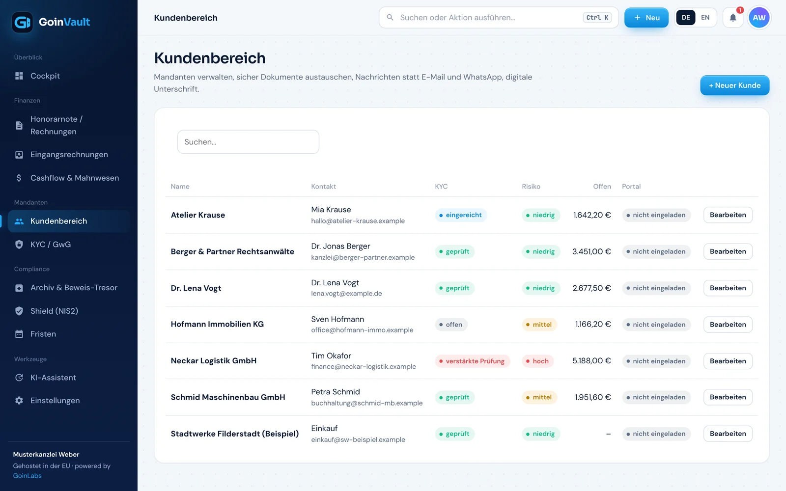Click the Neuer Kunde button
The height and width of the screenshot is (491, 786).
pyautogui.click(x=734, y=85)
